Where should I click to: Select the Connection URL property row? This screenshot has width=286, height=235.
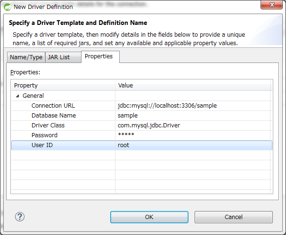pos(53,106)
